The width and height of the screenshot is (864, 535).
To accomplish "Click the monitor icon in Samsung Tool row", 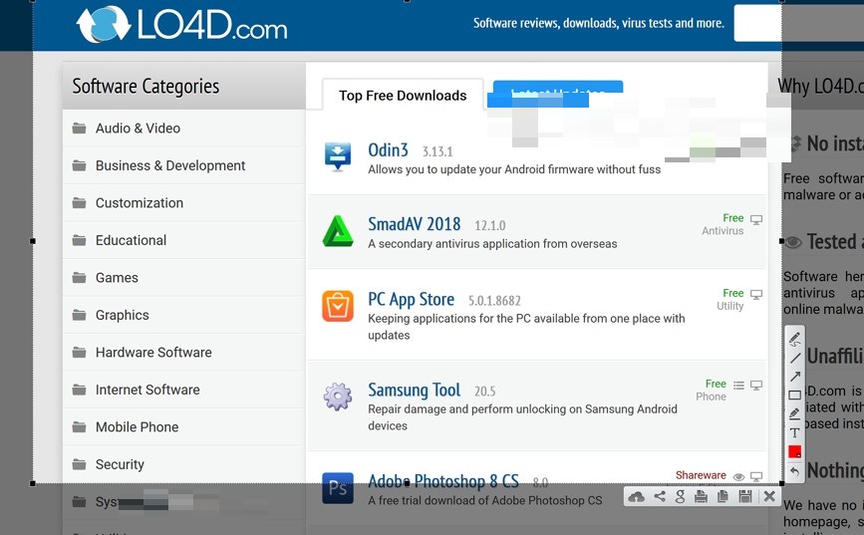I will (x=756, y=386).
